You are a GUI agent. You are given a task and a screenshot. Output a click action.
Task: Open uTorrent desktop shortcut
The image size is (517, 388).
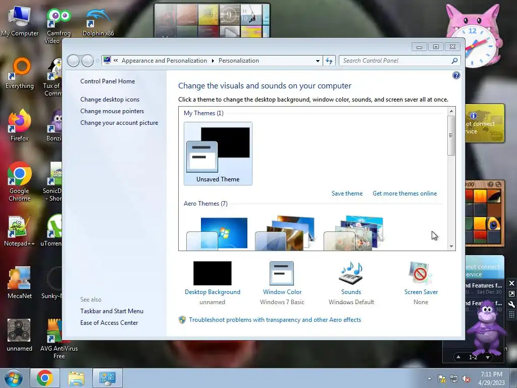coord(52,230)
